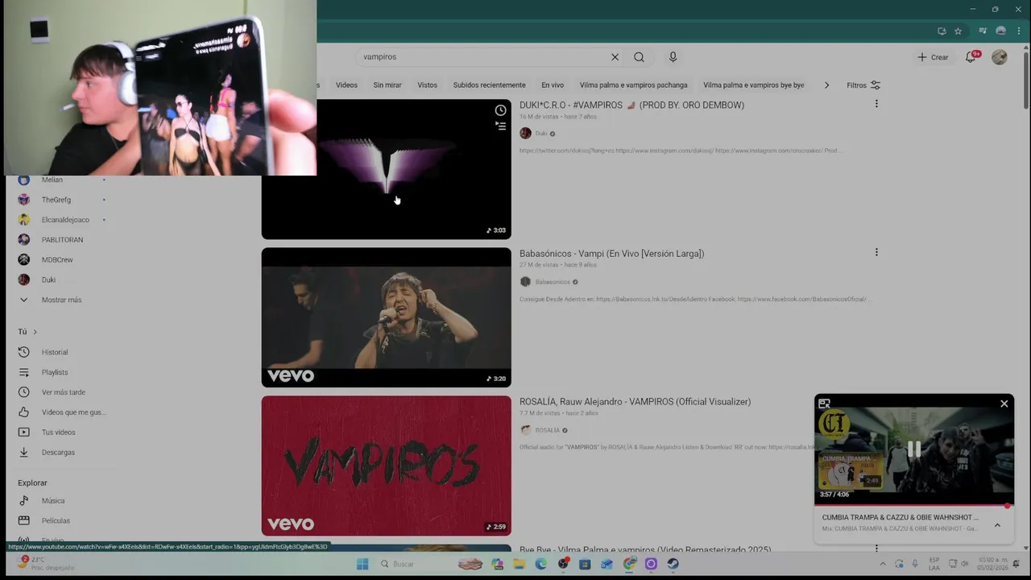Click the Ver más tarde clock icon
This screenshot has height=580, width=1031.
click(x=23, y=392)
